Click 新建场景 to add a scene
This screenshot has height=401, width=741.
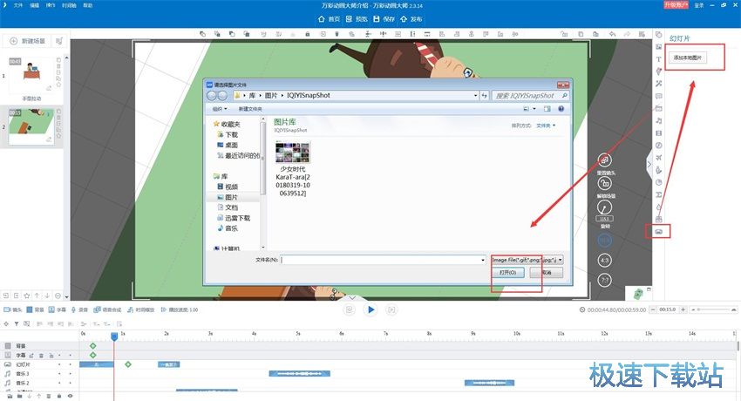[x=28, y=41]
